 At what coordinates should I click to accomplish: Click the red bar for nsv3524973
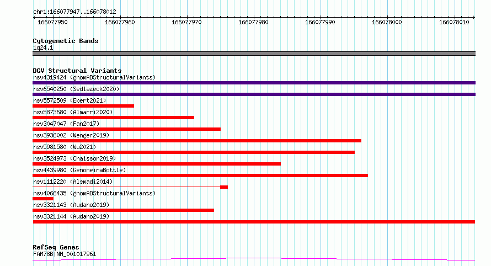coord(157,164)
